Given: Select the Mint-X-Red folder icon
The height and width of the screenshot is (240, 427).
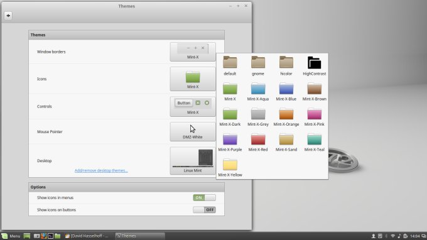Looking at the screenshot, I should click(258, 142).
